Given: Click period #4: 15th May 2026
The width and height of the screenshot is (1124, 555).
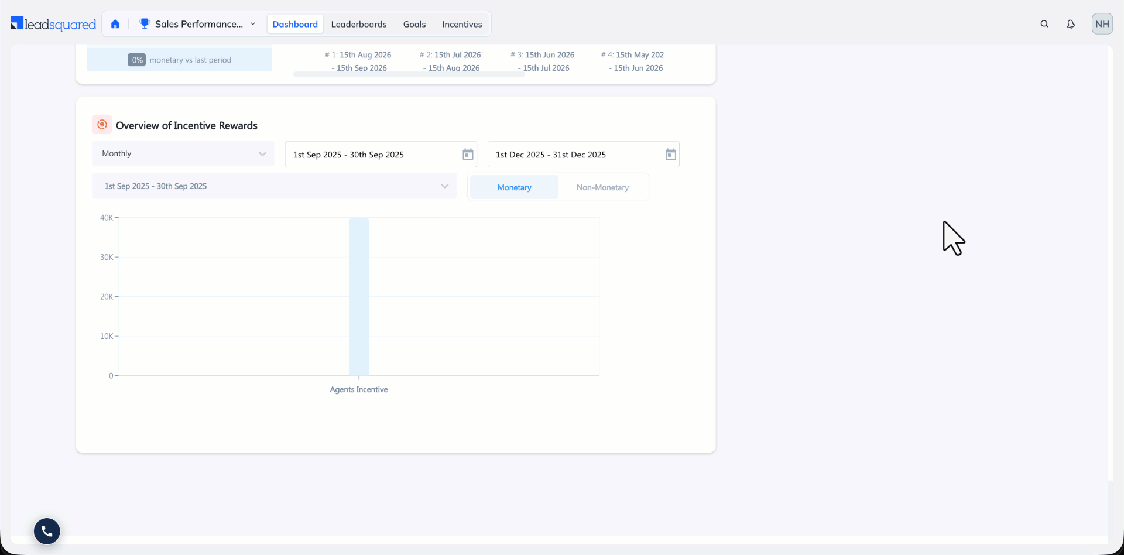Looking at the screenshot, I should pos(633,61).
